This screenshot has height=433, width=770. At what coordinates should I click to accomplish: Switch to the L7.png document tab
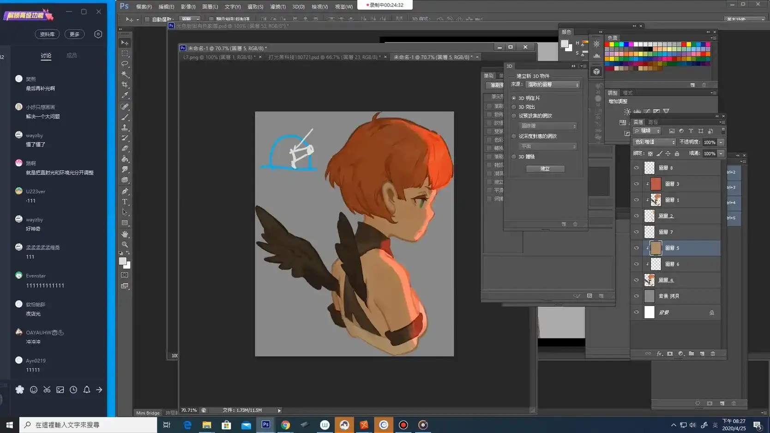pos(217,57)
